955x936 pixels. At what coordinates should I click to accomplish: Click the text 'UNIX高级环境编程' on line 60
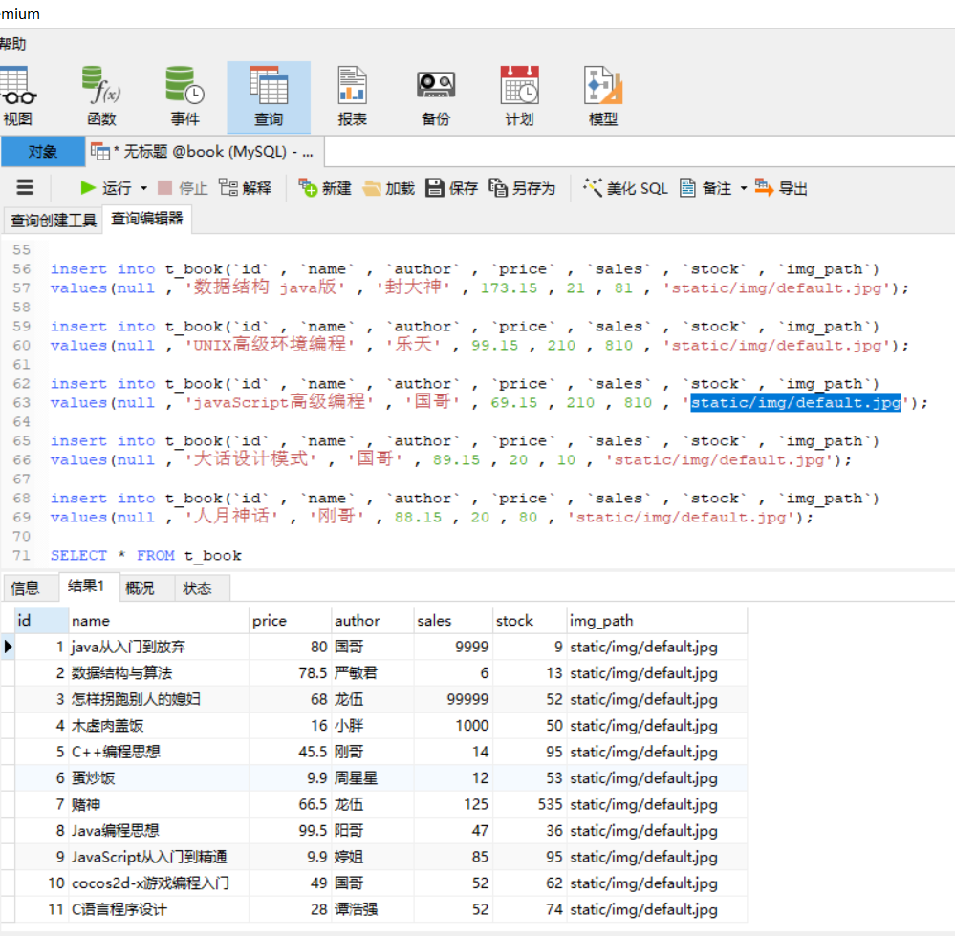pos(270,345)
